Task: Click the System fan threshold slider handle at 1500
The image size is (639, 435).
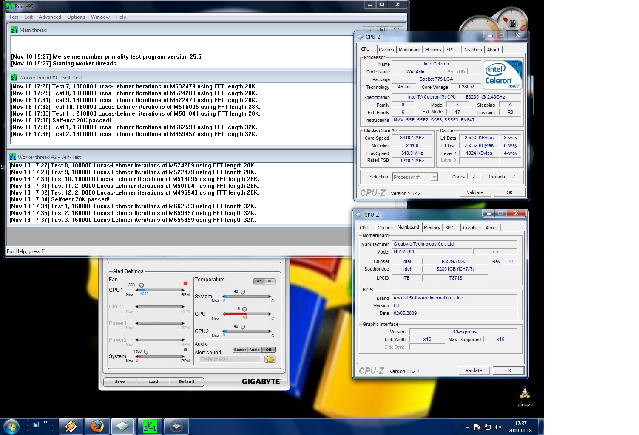Action: pyautogui.click(x=146, y=352)
